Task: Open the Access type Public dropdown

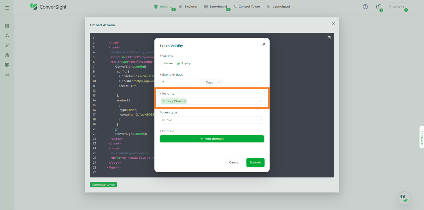Action: (x=212, y=120)
